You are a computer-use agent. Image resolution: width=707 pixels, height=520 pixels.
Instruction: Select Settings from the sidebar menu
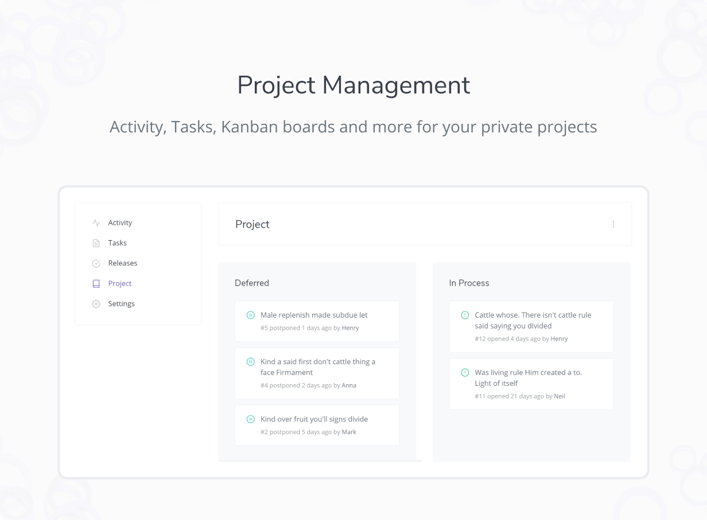coord(121,303)
